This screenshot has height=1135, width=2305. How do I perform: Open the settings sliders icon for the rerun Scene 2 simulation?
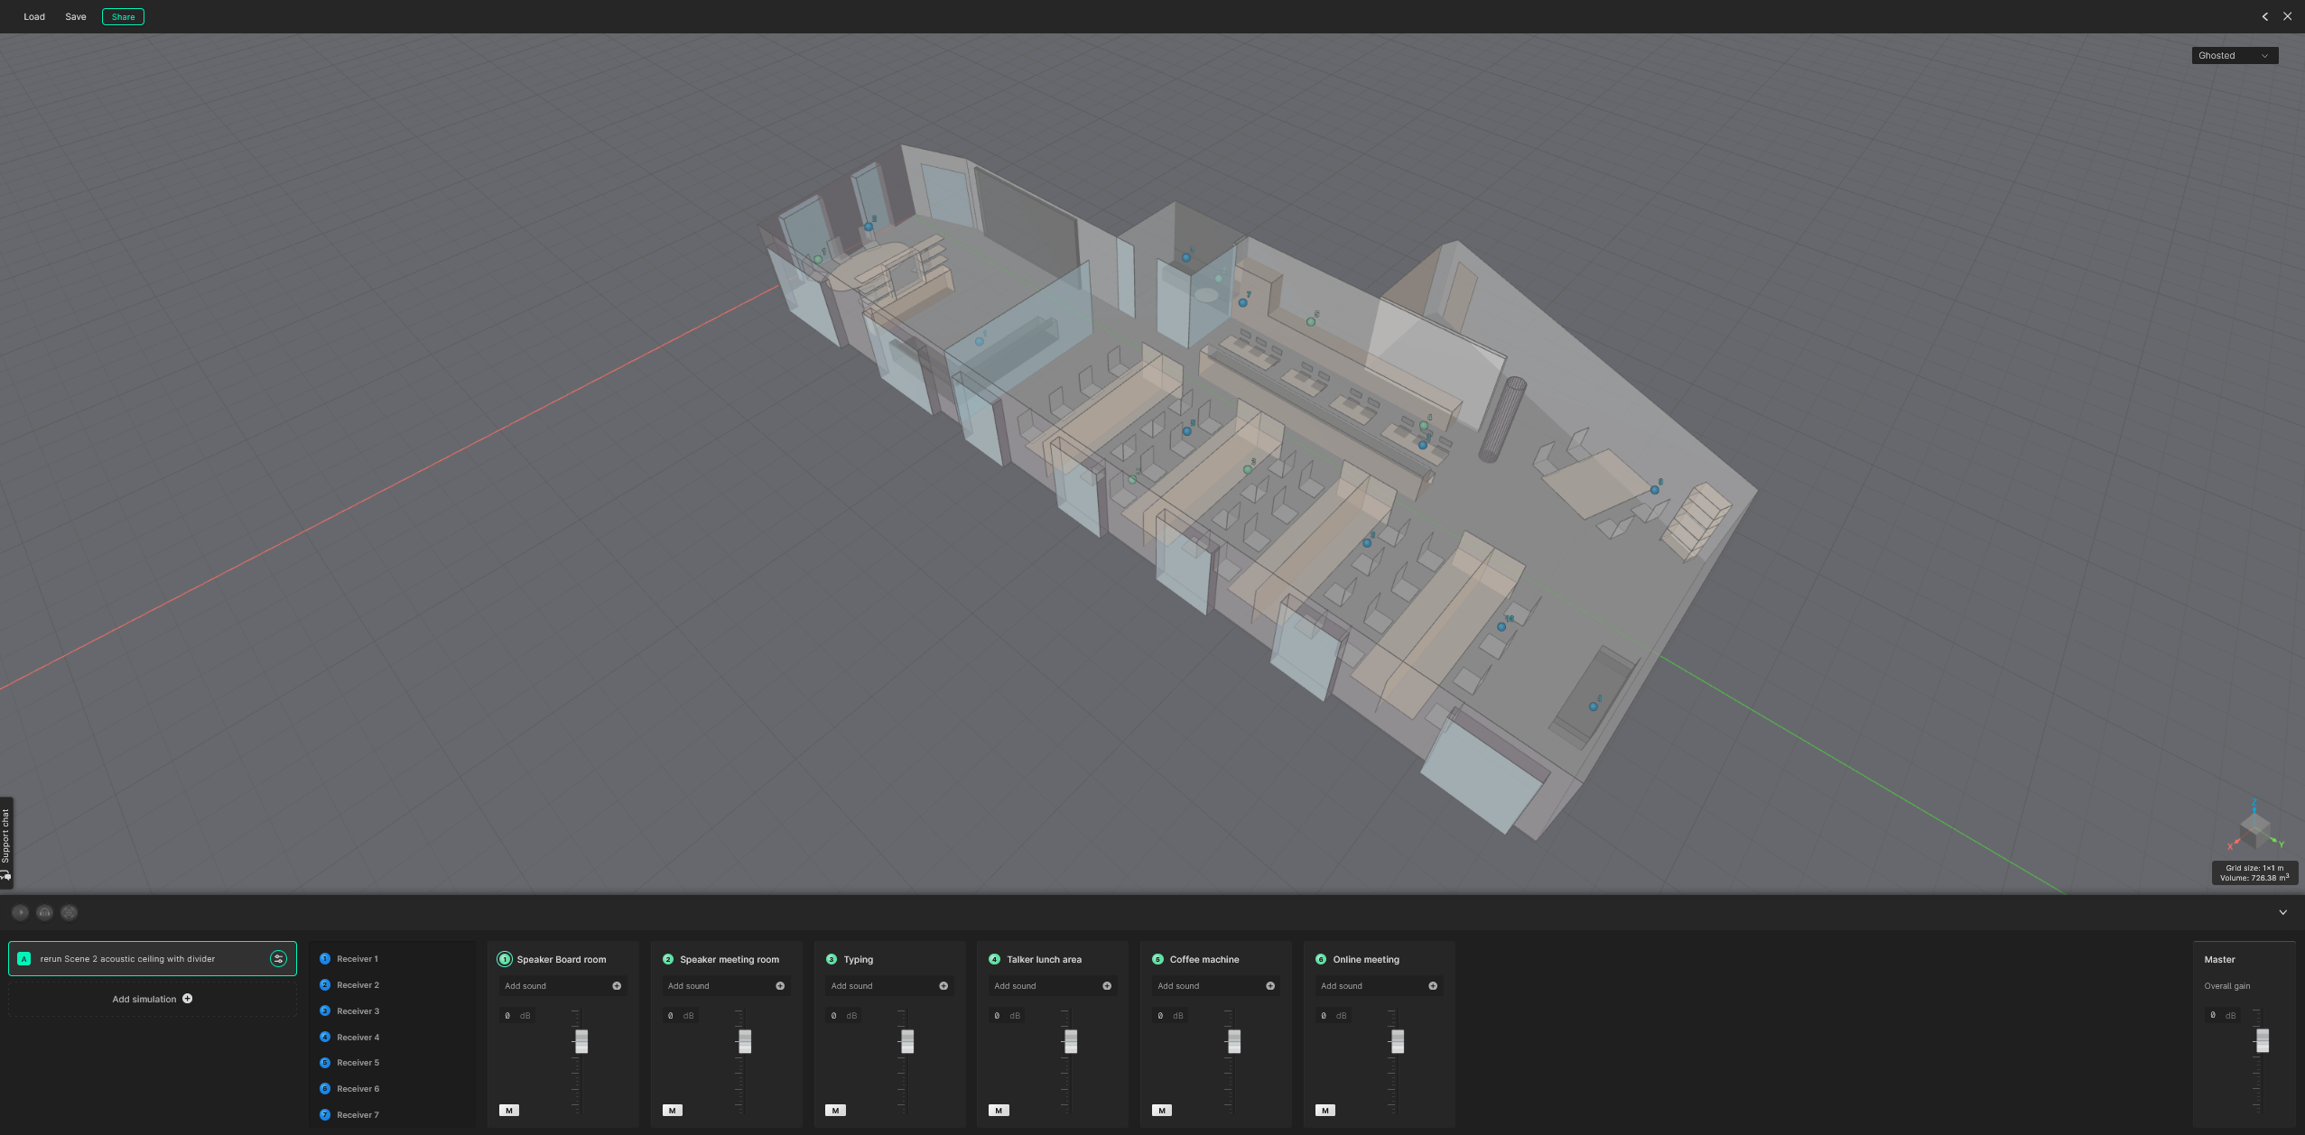coord(278,958)
